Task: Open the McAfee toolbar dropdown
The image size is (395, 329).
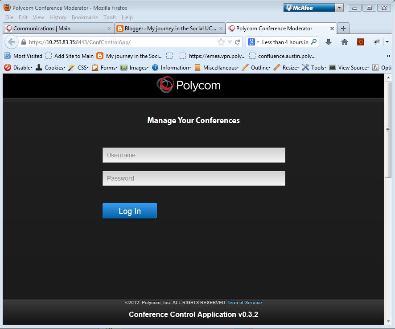Action: click(x=340, y=7)
